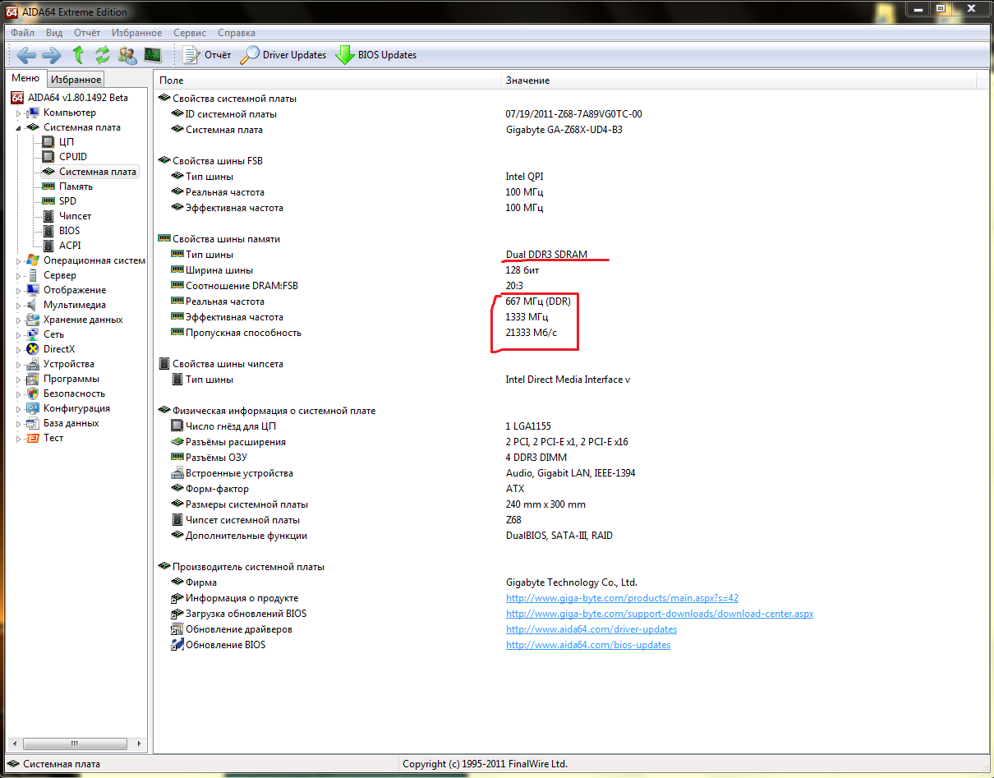Expand the Хранение данных tree node
Image resolution: width=994 pixels, height=778 pixels.
[18, 320]
